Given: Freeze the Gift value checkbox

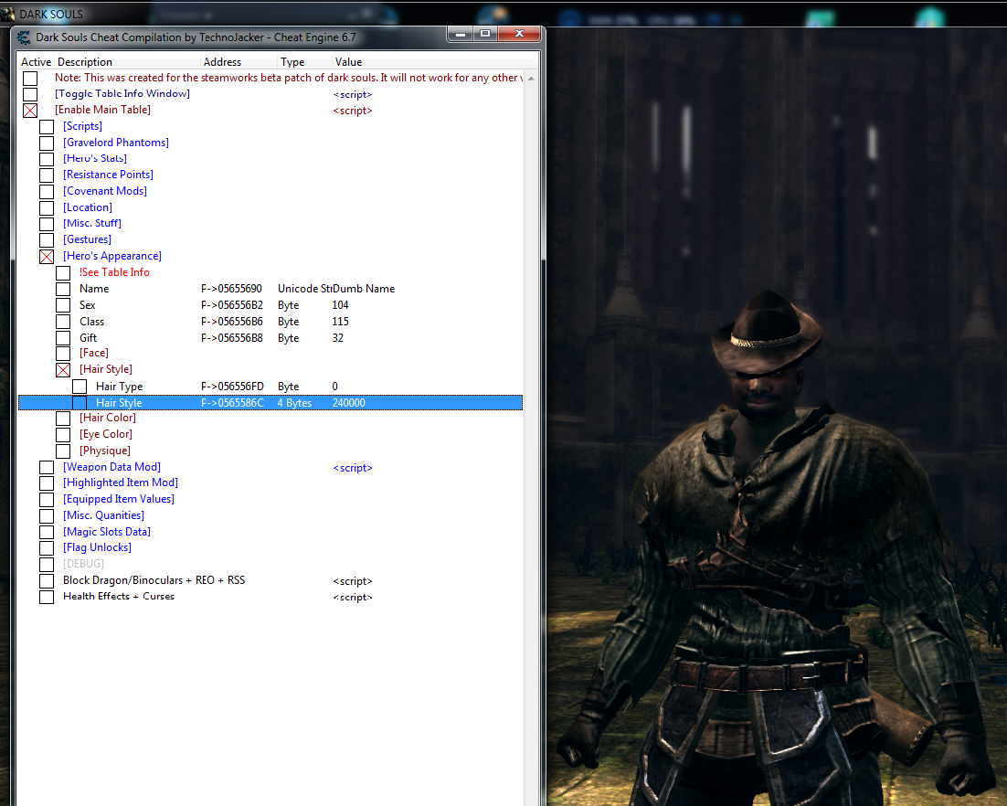Looking at the screenshot, I should pos(63,338).
